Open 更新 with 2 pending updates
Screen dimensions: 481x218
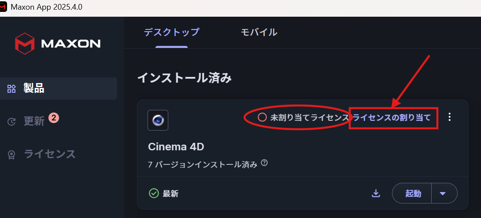[59, 122]
